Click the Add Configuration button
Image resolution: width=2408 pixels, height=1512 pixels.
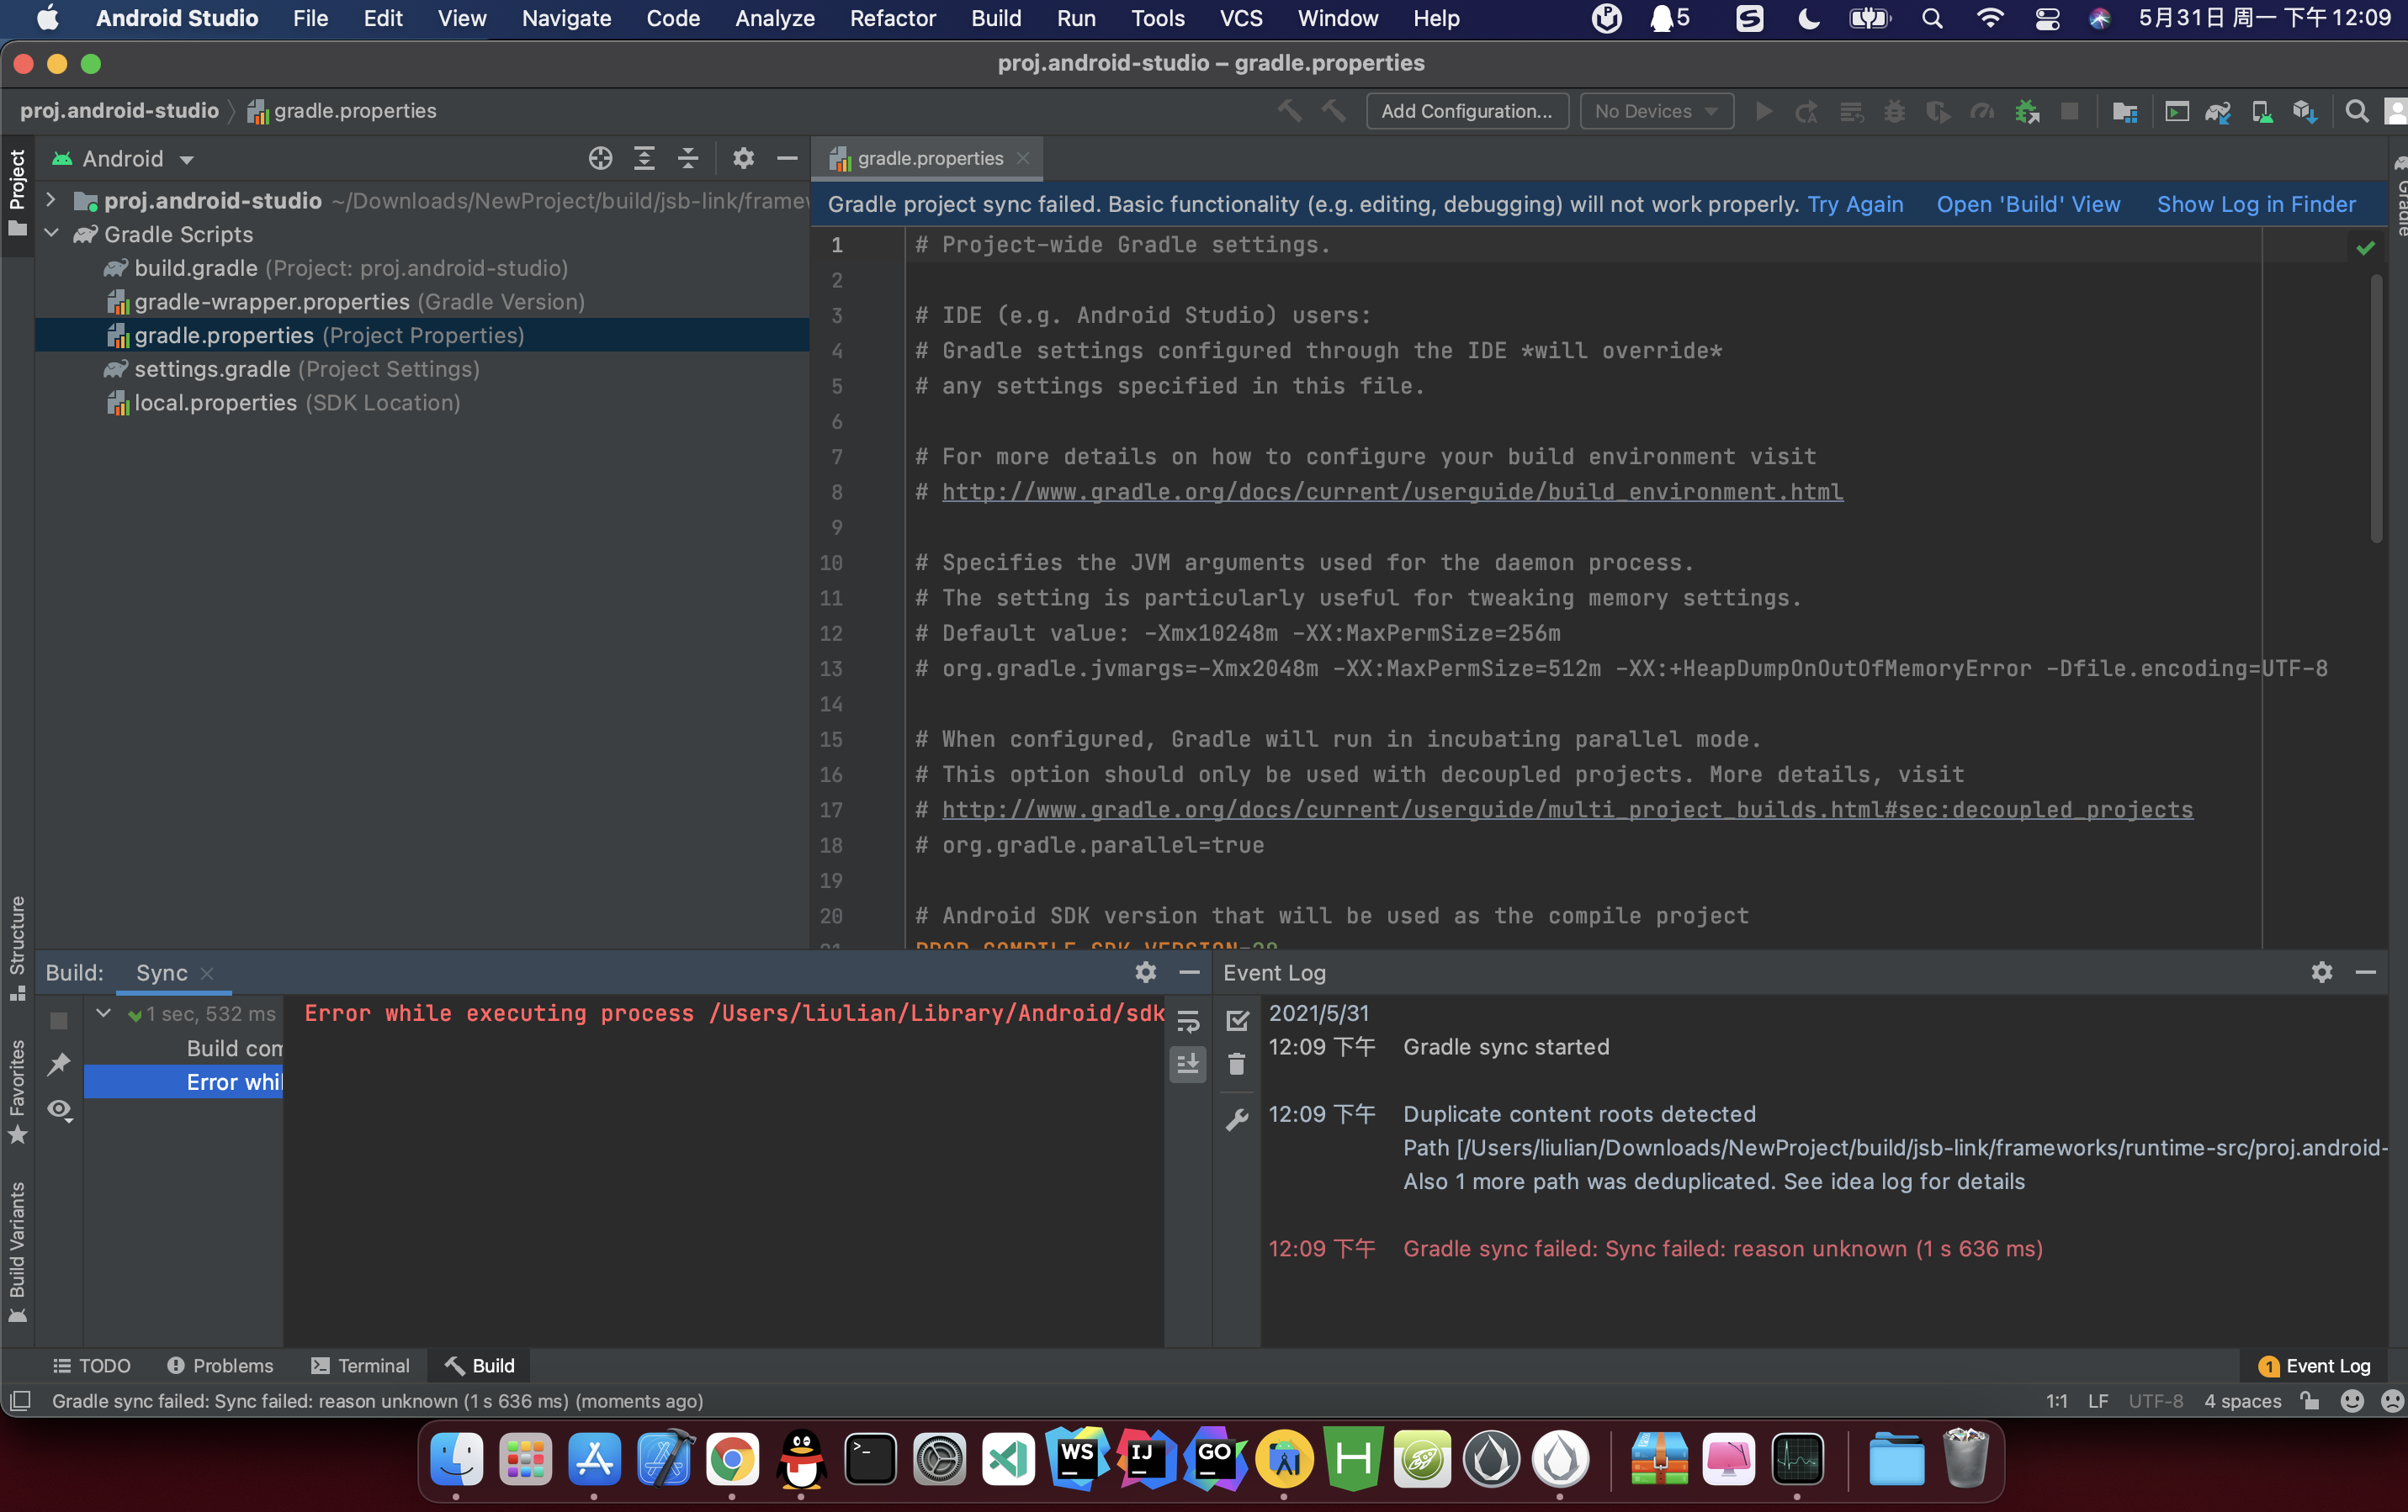pyautogui.click(x=1466, y=111)
